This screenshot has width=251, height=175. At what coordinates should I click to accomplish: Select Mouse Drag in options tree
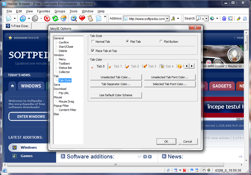pyautogui.click(x=66, y=101)
